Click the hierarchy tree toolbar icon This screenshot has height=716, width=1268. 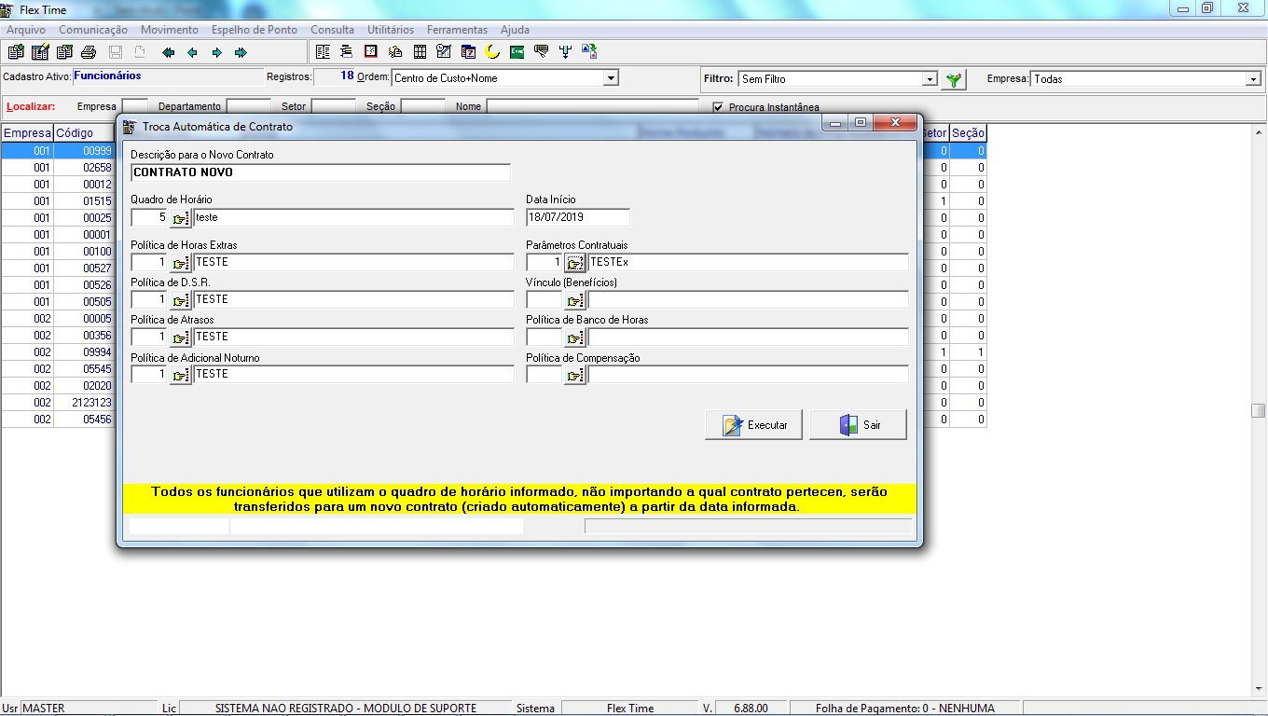tap(347, 52)
